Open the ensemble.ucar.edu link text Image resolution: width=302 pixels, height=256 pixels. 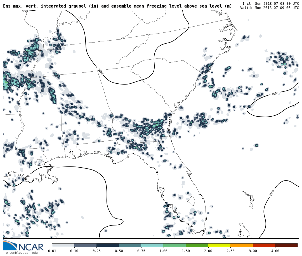tap(22, 253)
